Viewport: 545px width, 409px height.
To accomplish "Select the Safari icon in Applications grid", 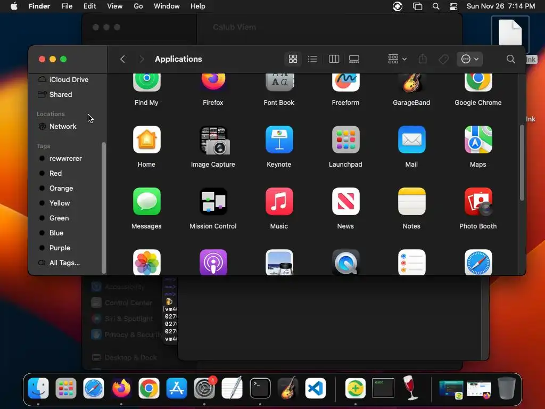I will point(478,262).
